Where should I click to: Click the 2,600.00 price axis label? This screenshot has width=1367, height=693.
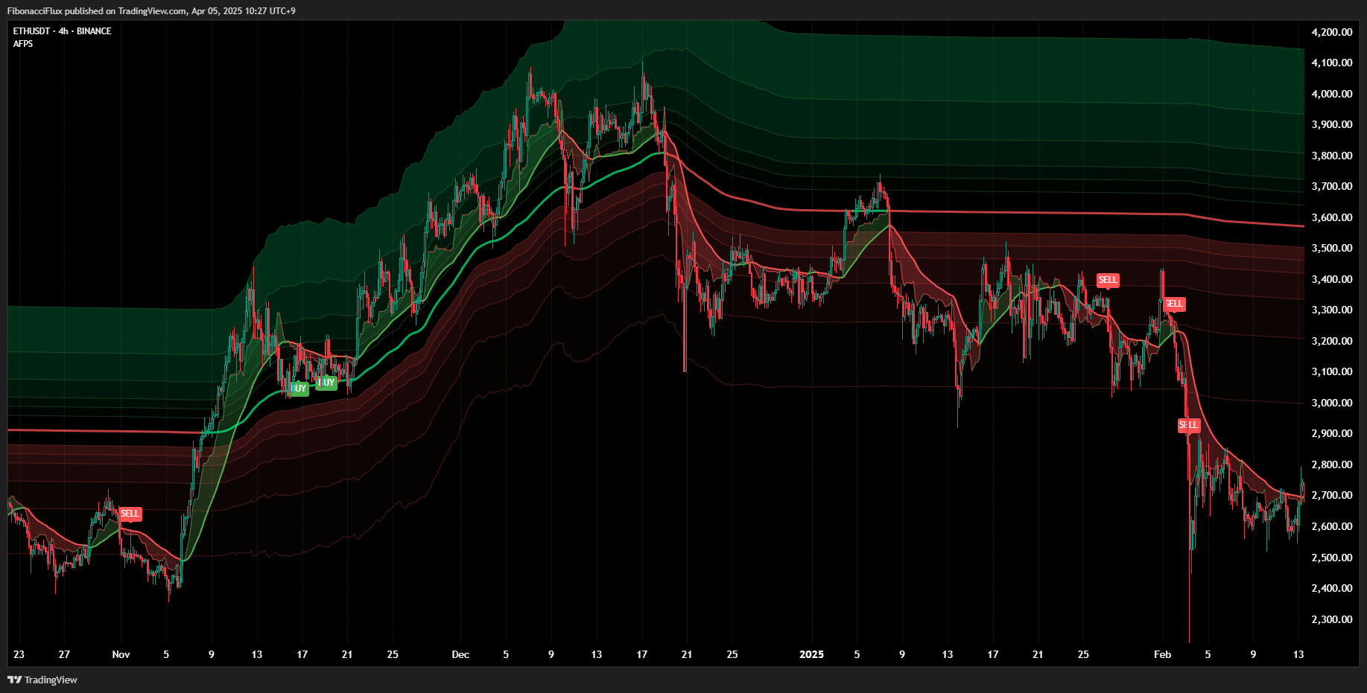[x=1332, y=526]
